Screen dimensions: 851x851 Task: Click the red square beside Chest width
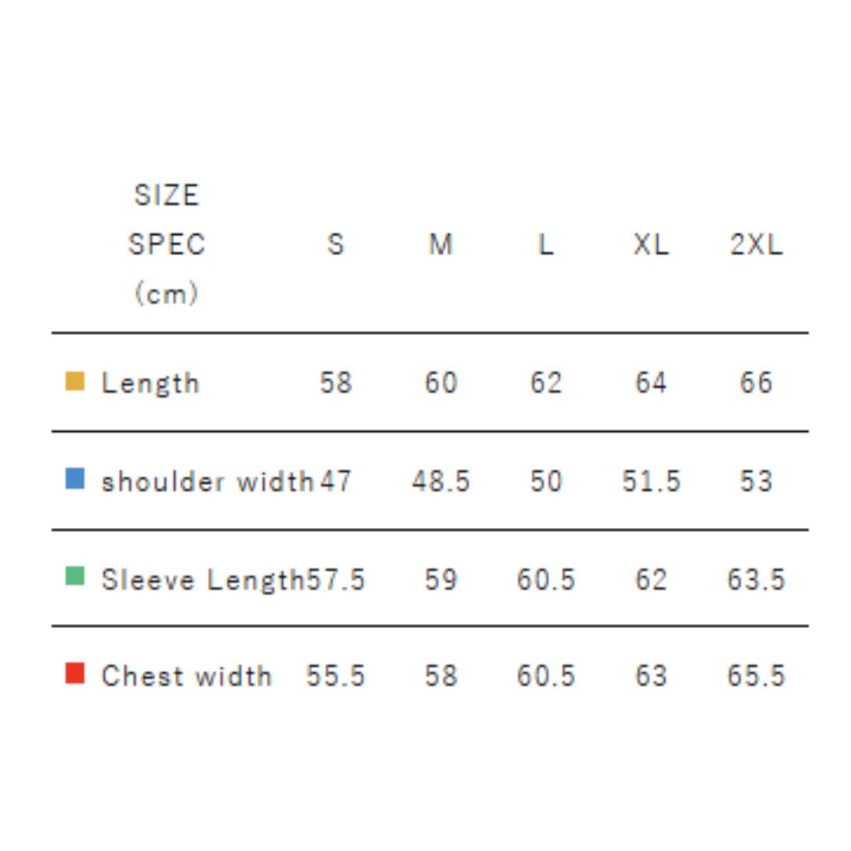click(x=75, y=674)
